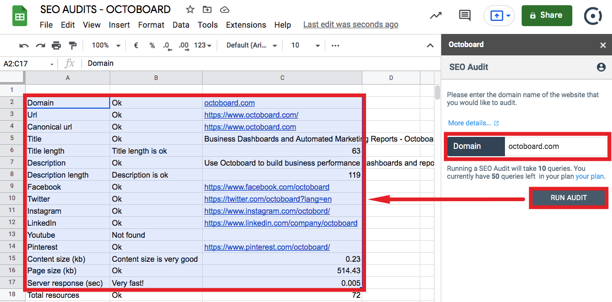Click the Domain input field with octoboard.com
This screenshot has width=612, height=302.
(x=556, y=146)
